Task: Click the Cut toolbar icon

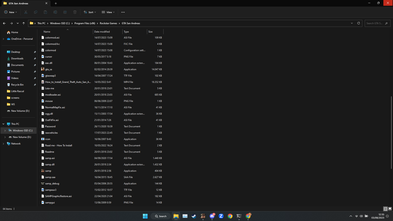Action: pos(26,12)
